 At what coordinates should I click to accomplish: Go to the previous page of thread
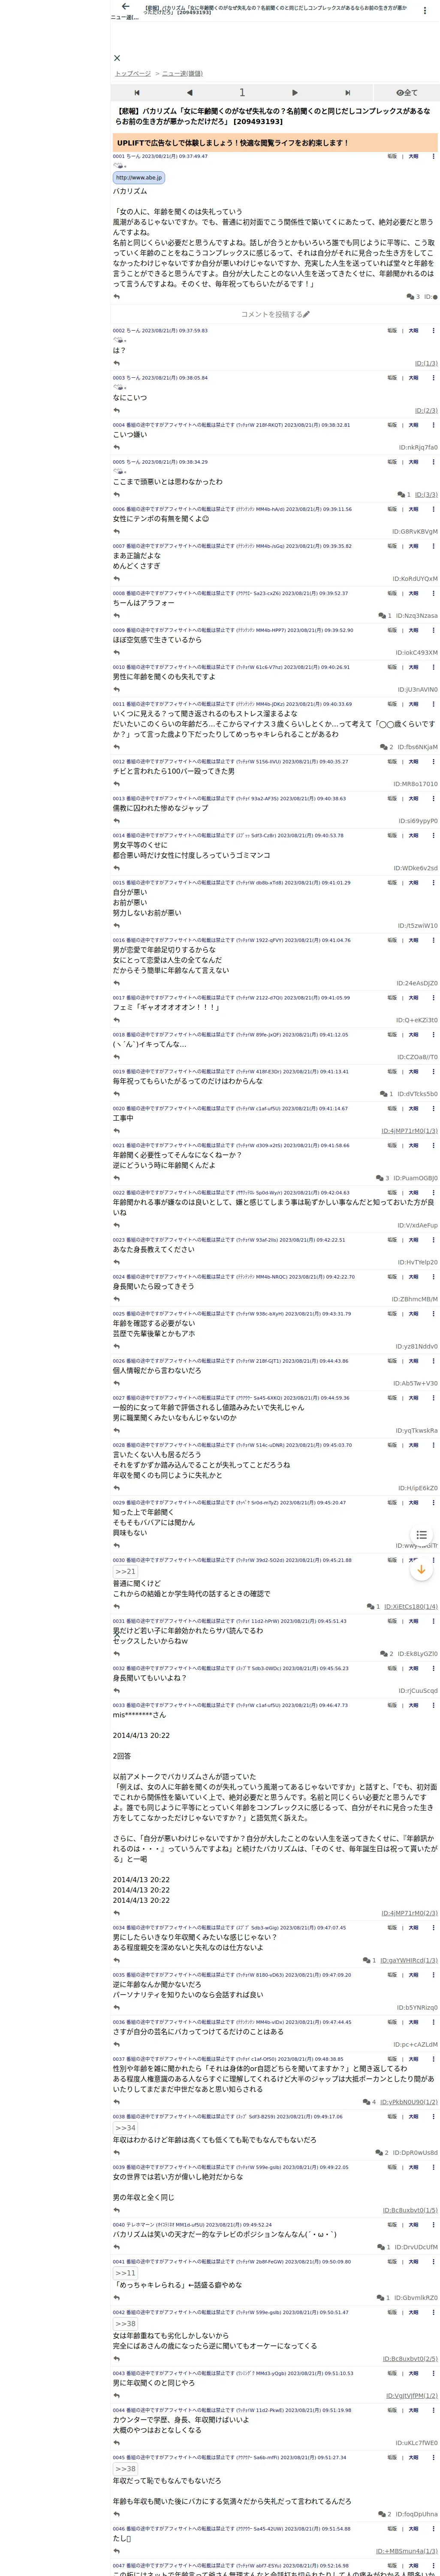[x=189, y=93]
